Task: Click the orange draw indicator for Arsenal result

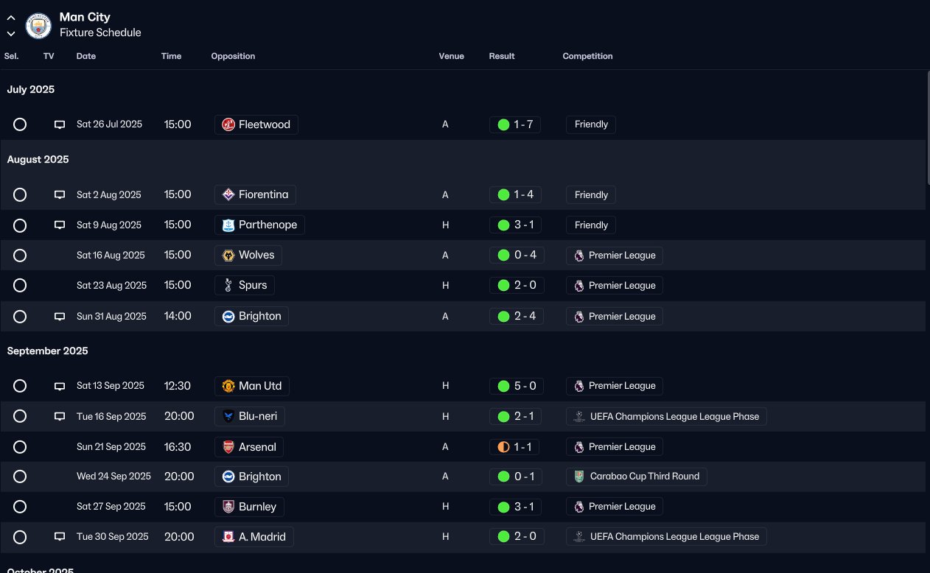Action: click(503, 447)
